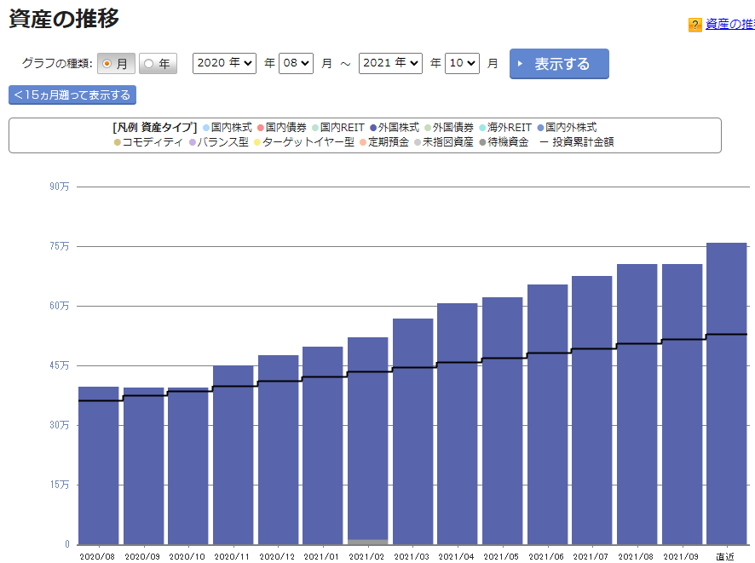Viewport: 755px width, 563px height.
Task: Click the 定期預金 legend color dot
Action: pos(363,142)
